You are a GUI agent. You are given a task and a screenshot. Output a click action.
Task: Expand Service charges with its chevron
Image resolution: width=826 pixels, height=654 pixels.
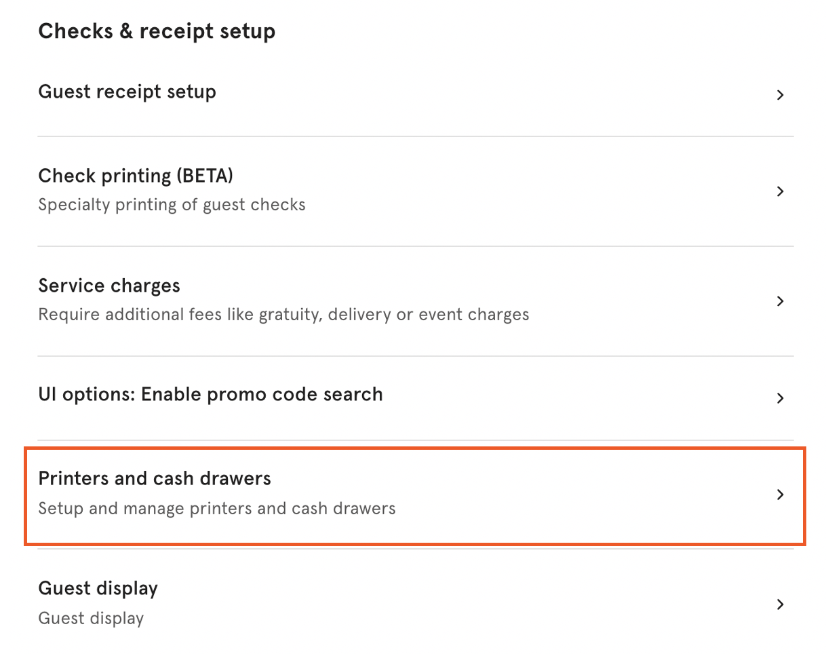point(780,301)
